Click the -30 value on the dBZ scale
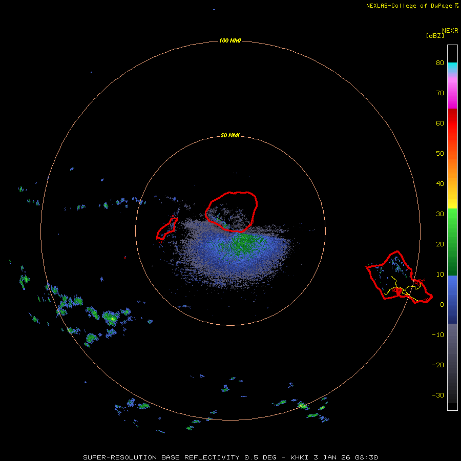Viewport: 461px width, 461px height. click(438, 395)
